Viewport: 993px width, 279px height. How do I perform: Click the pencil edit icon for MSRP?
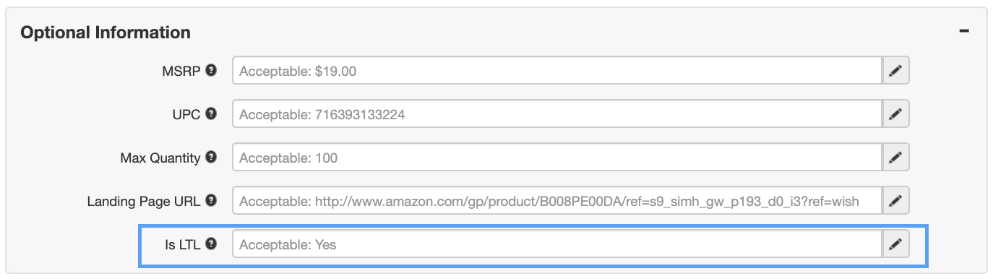895,71
